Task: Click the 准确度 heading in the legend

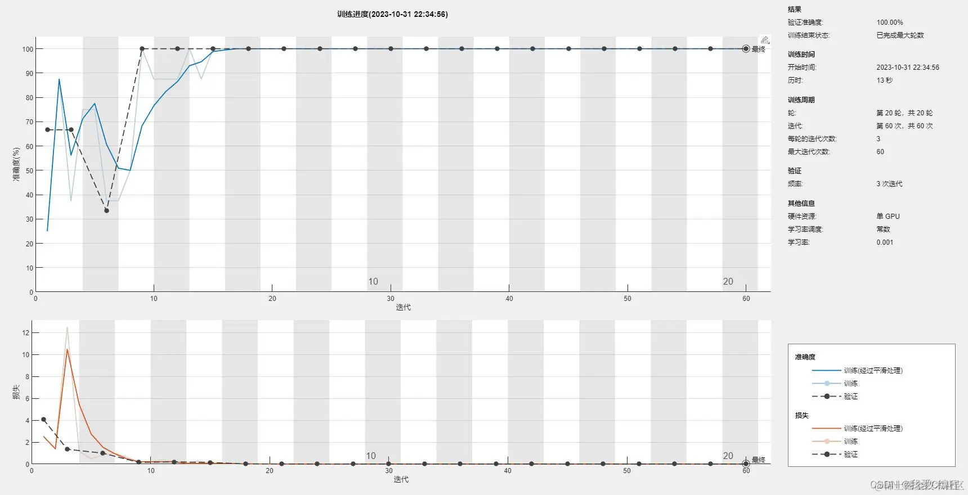Action: 805,357
